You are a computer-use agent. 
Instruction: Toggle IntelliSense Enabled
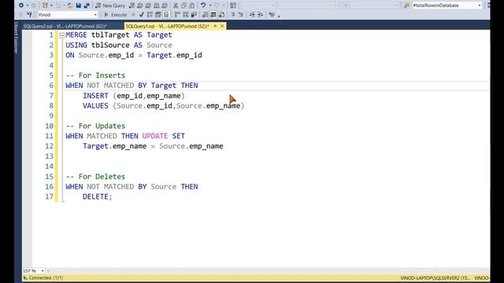coord(166,15)
